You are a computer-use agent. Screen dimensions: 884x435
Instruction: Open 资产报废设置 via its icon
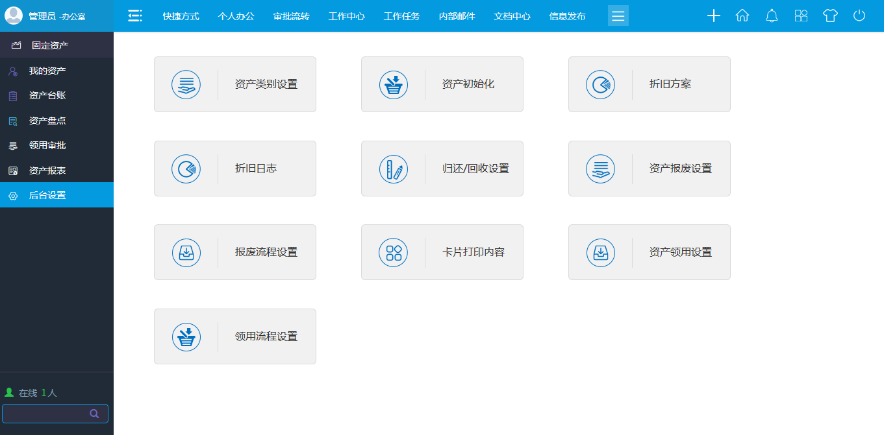pyautogui.click(x=601, y=168)
